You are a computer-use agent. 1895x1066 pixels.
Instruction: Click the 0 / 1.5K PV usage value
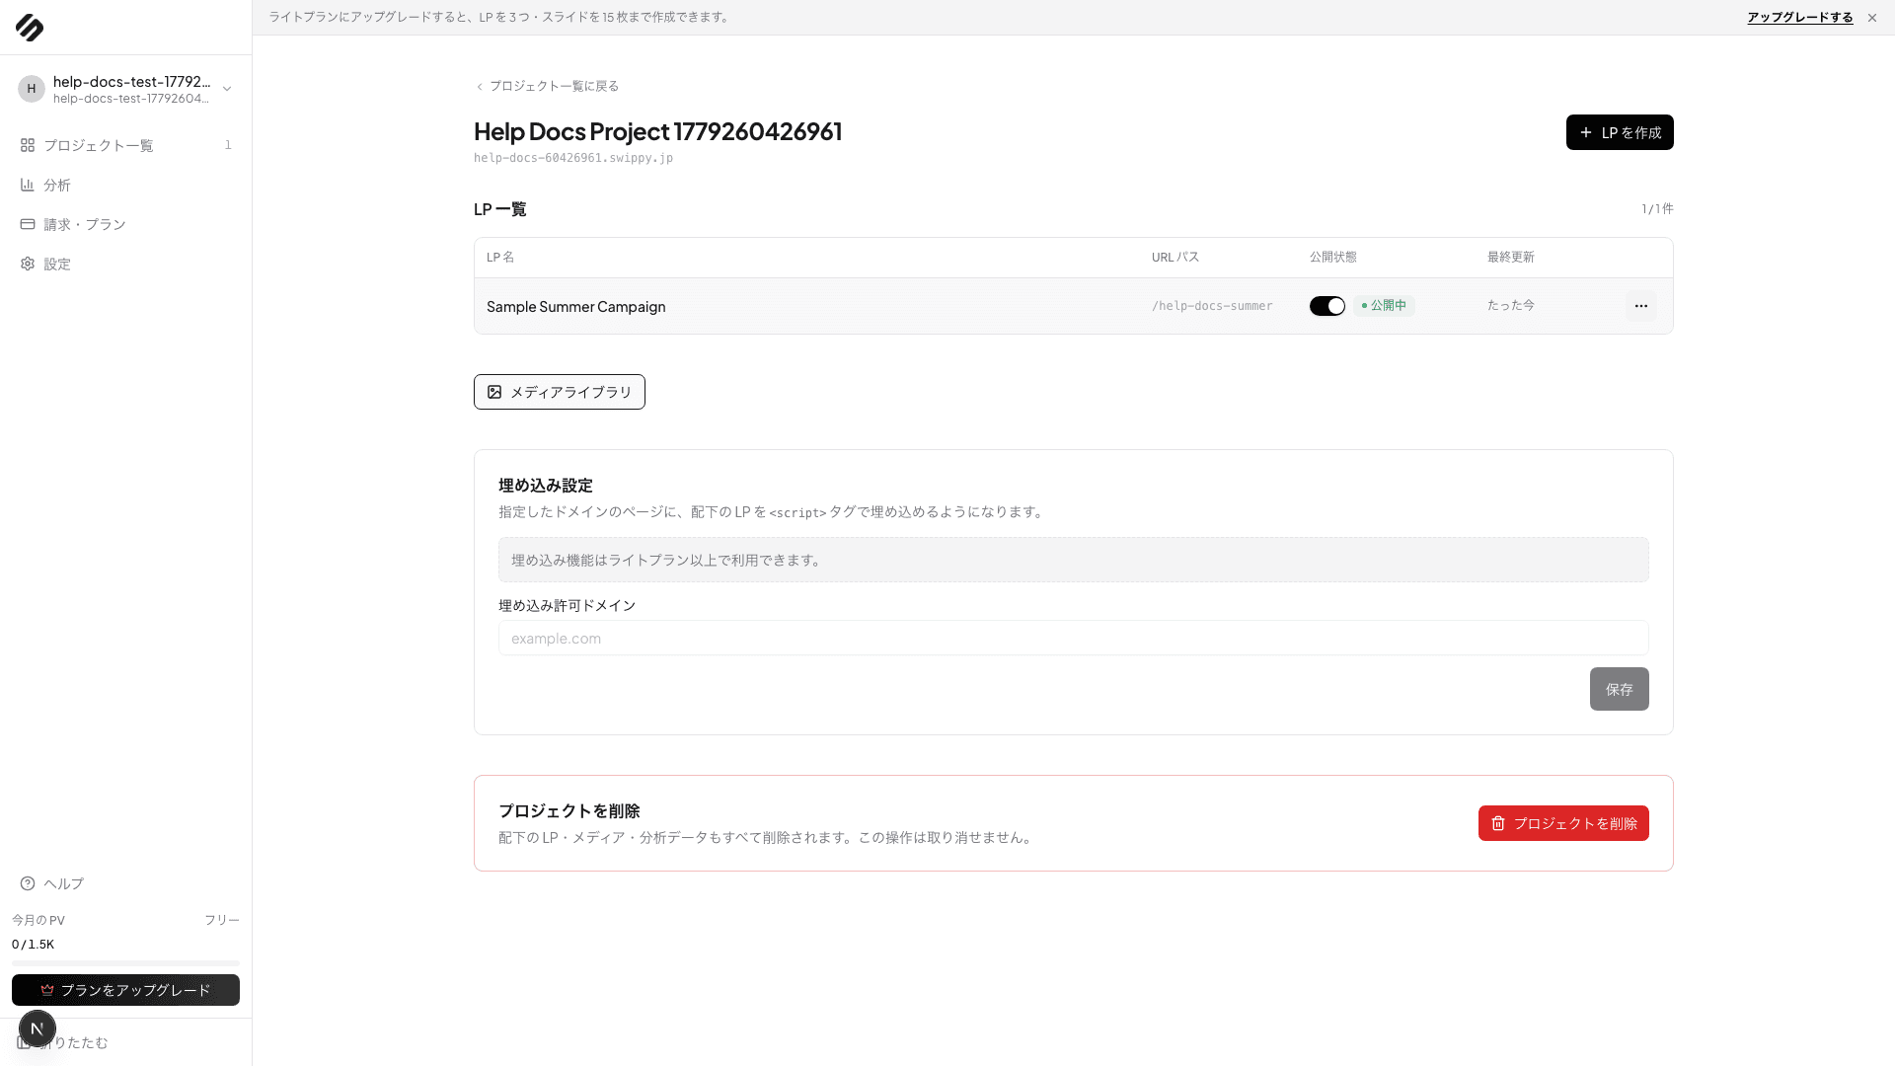[34, 945]
